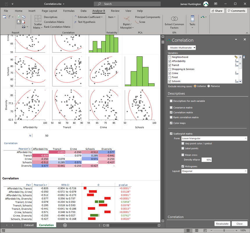Open the Model: Multivariate dropdown
Screen dimensions: 250x233
(x=182, y=48)
